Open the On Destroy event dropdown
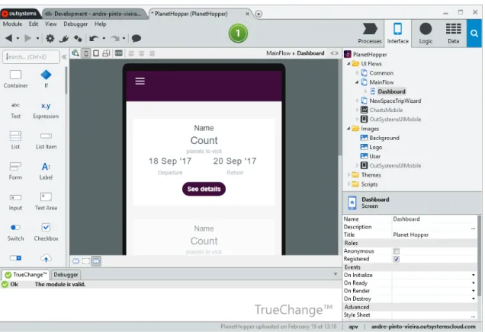This screenshot has width=485, height=332. (474, 298)
